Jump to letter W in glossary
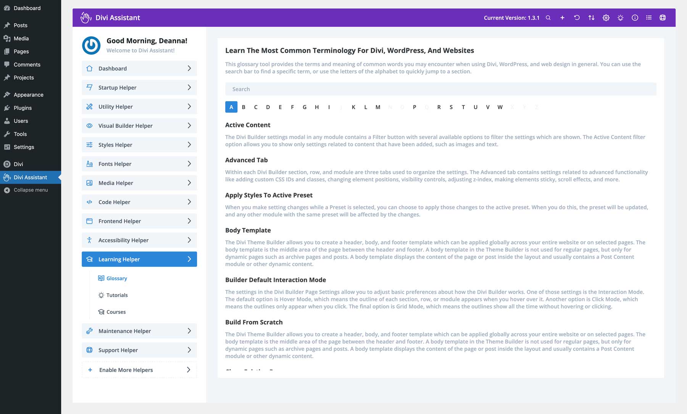This screenshot has width=687, height=414. tap(500, 107)
